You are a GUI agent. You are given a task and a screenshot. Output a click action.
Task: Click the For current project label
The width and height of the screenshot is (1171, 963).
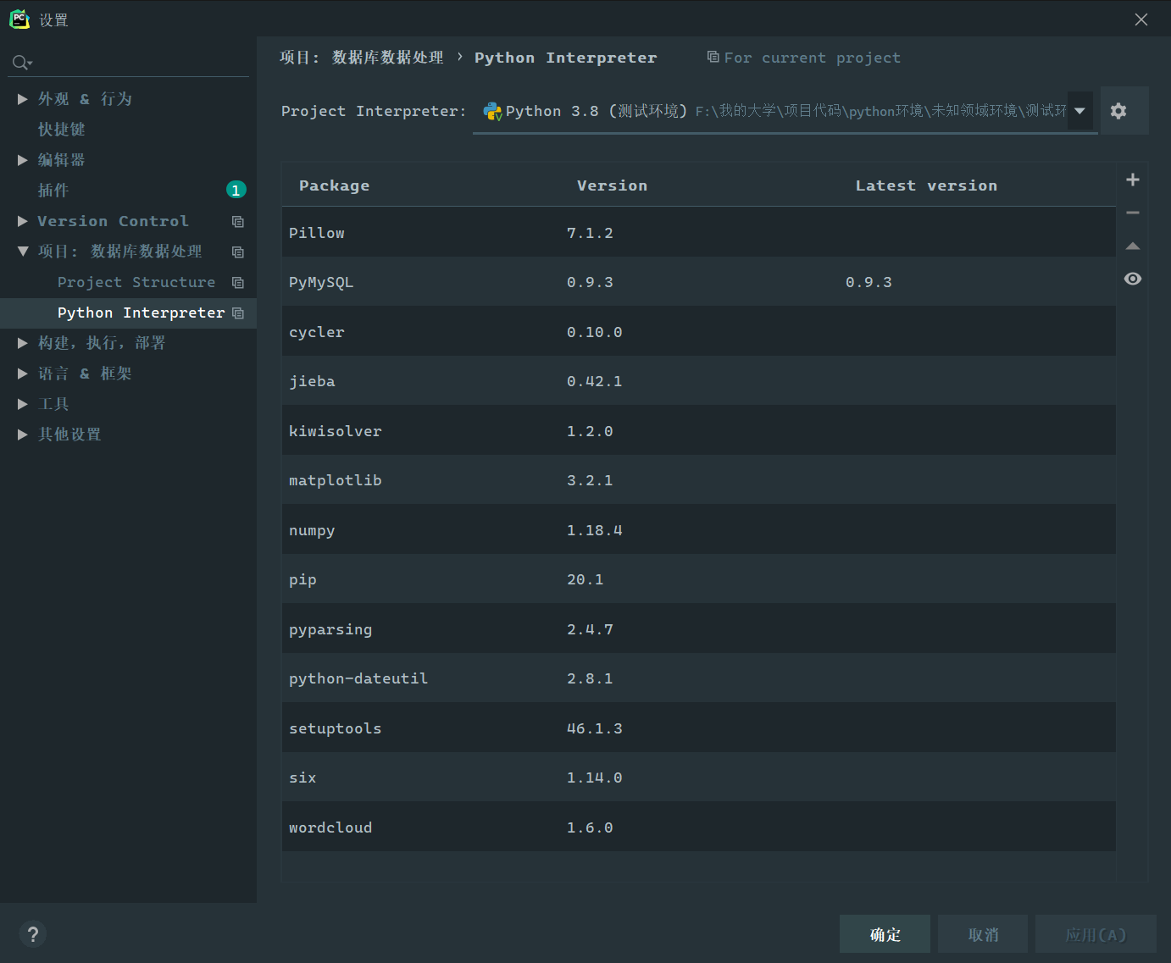(x=812, y=58)
